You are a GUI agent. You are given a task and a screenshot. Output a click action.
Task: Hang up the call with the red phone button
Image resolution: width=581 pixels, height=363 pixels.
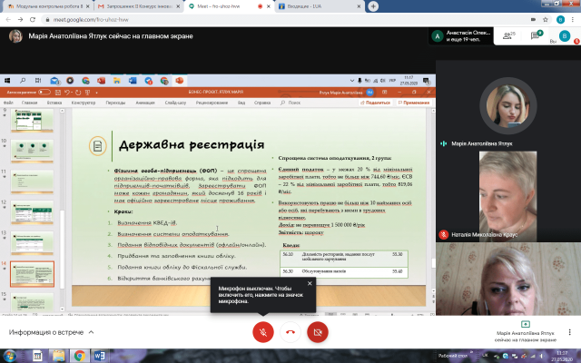pyautogui.click(x=290, y=331)
